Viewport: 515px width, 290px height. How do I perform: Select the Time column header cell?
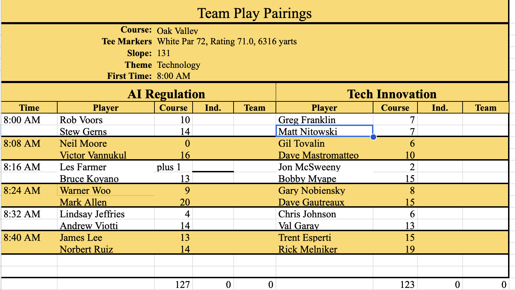[29, 108]
